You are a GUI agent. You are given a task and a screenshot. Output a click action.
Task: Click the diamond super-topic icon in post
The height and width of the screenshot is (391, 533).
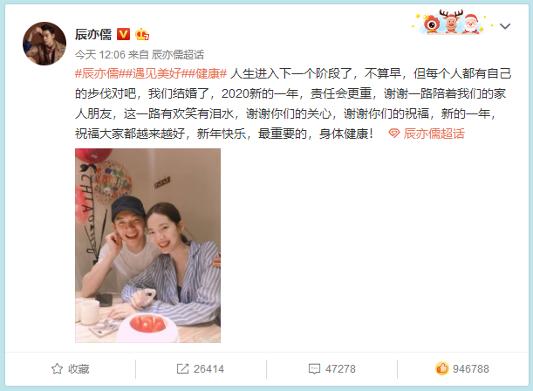pos(394,134)
